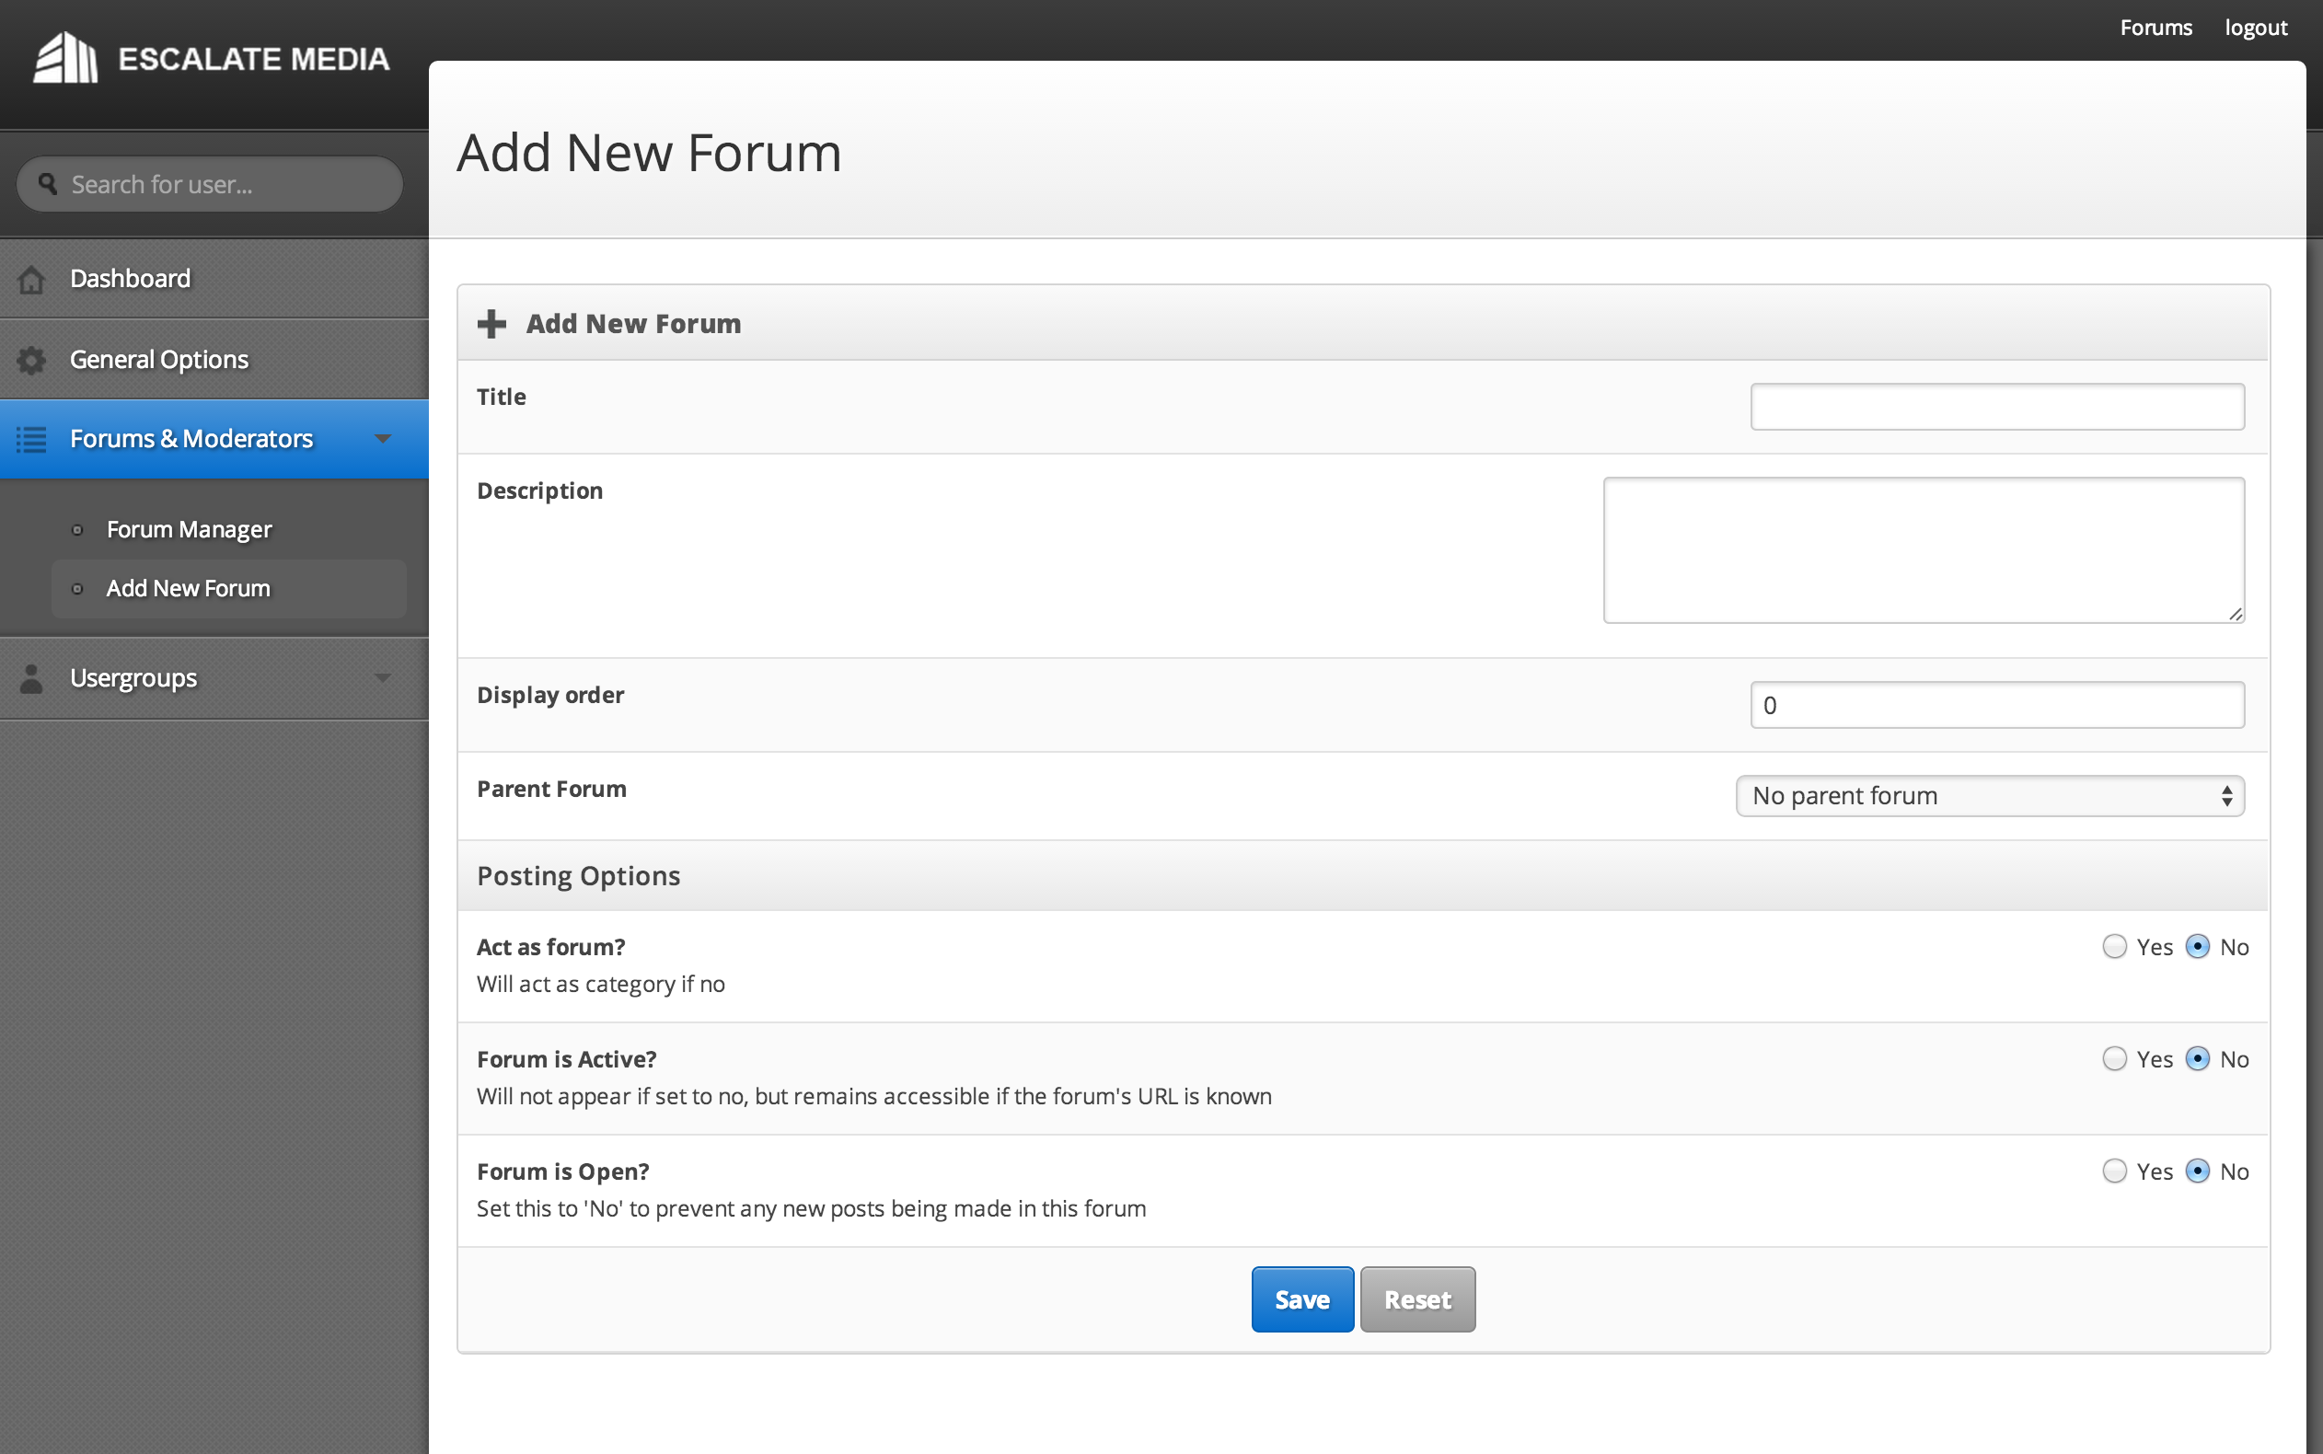The width and height of the screenshot is (2323, 1454).
Task: Expand the Usergroups menu arrow
Action: [383, 678]
